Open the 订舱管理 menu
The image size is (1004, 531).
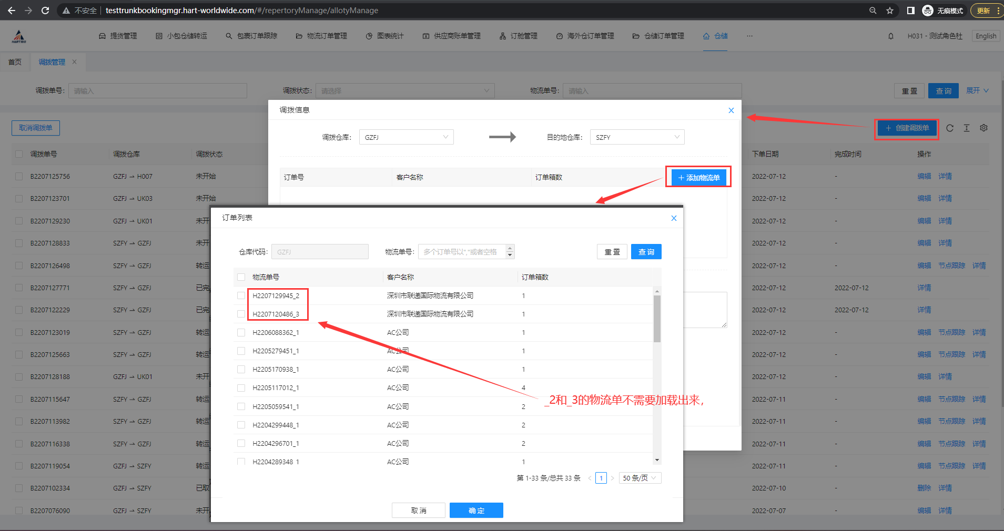coord(519,36)
